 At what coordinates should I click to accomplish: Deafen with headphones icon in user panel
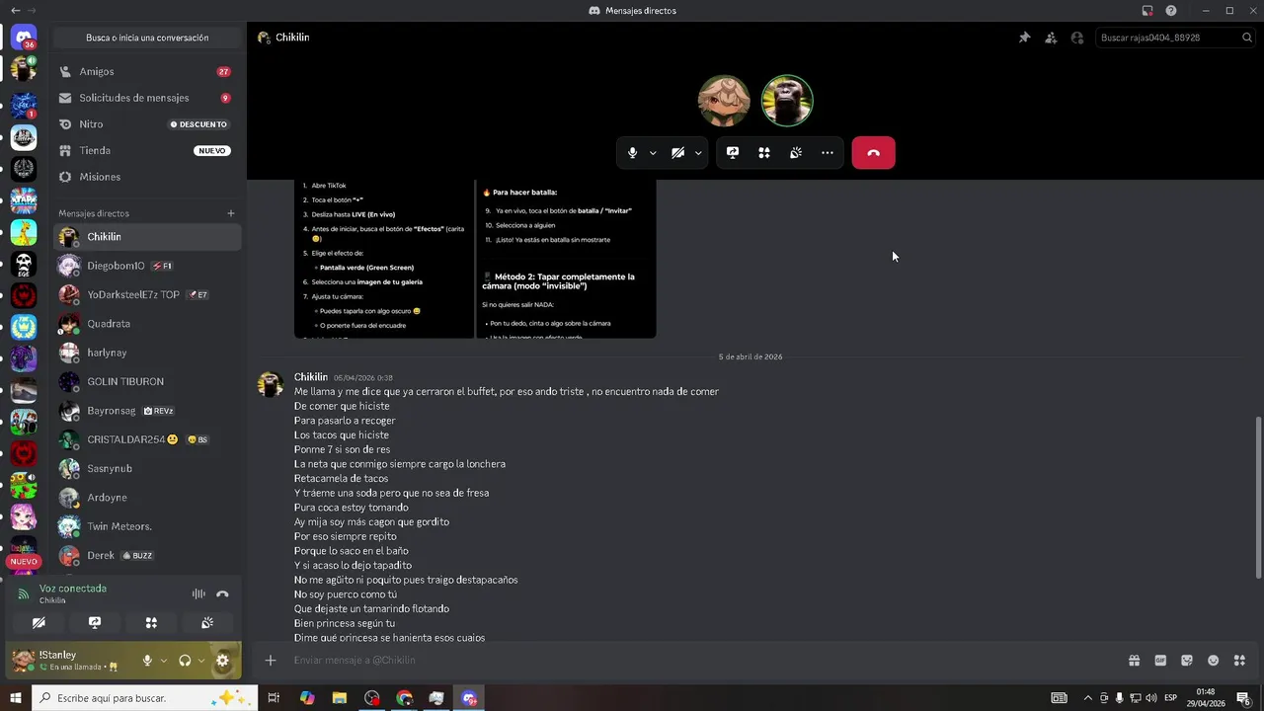(185, 661)
